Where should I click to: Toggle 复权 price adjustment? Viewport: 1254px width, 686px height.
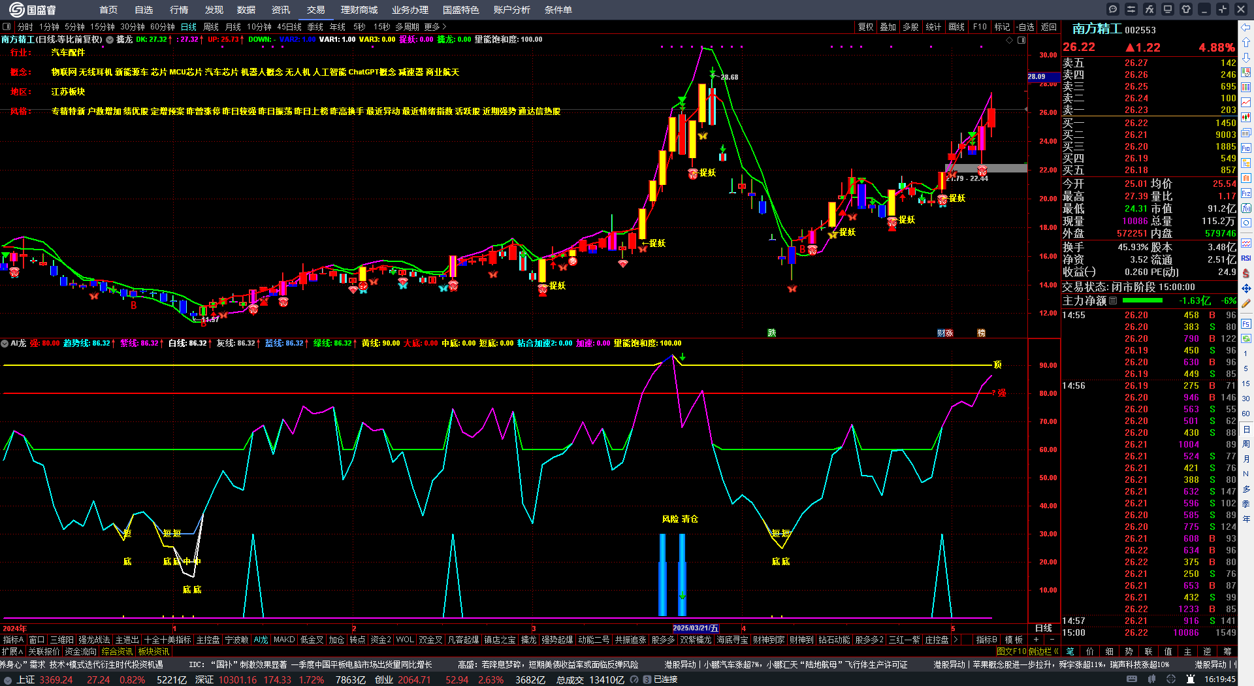point(866,27)
